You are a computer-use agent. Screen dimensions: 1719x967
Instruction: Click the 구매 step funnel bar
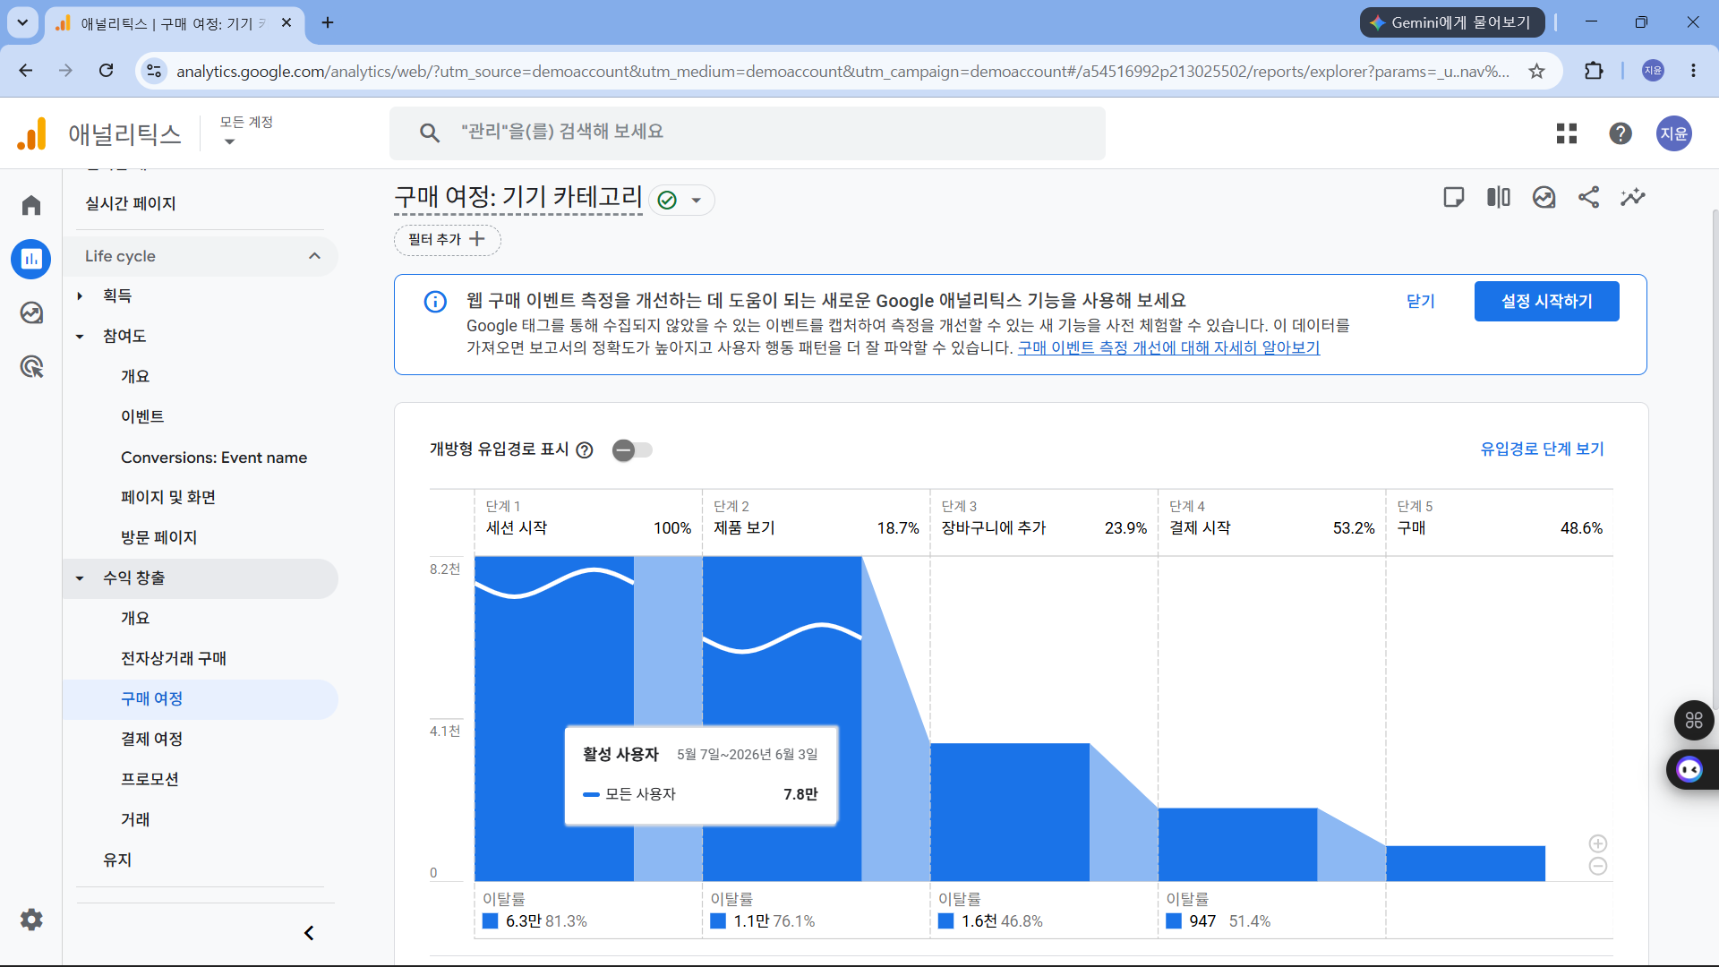(1466, 863)
